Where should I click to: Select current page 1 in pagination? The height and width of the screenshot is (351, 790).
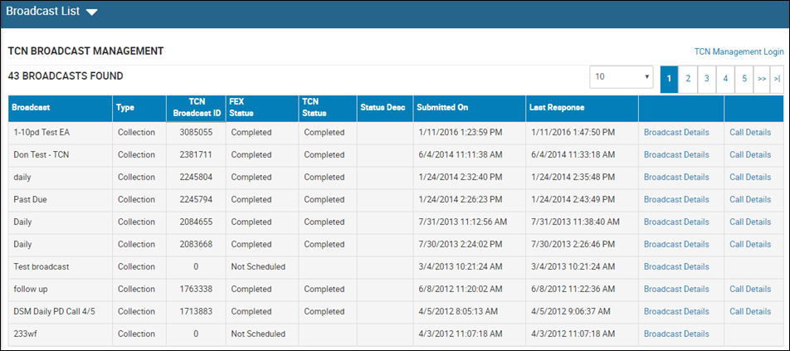click(x=669, y=79)
